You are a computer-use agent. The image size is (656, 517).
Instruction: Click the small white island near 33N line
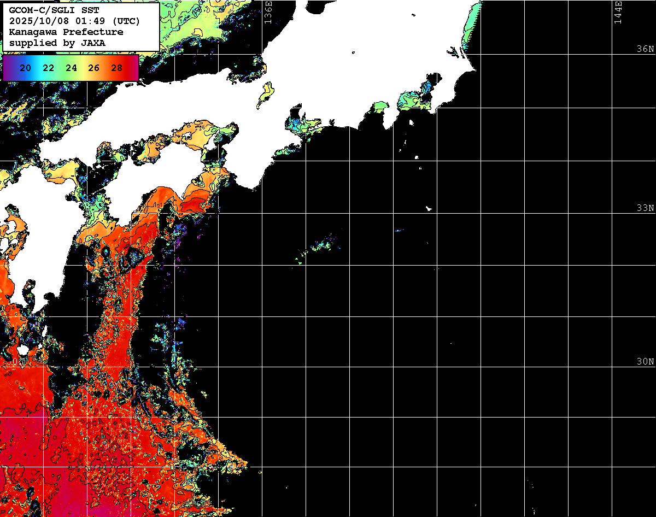point(429,208)
